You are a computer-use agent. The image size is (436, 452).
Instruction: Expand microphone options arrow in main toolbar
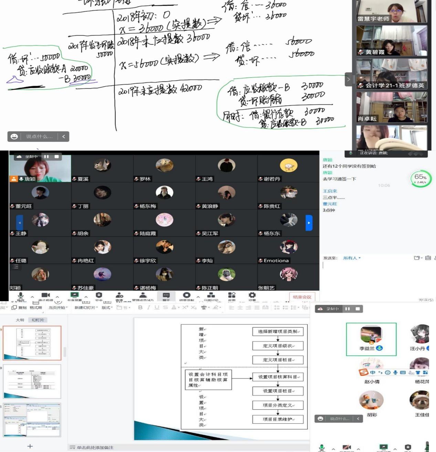32,297
